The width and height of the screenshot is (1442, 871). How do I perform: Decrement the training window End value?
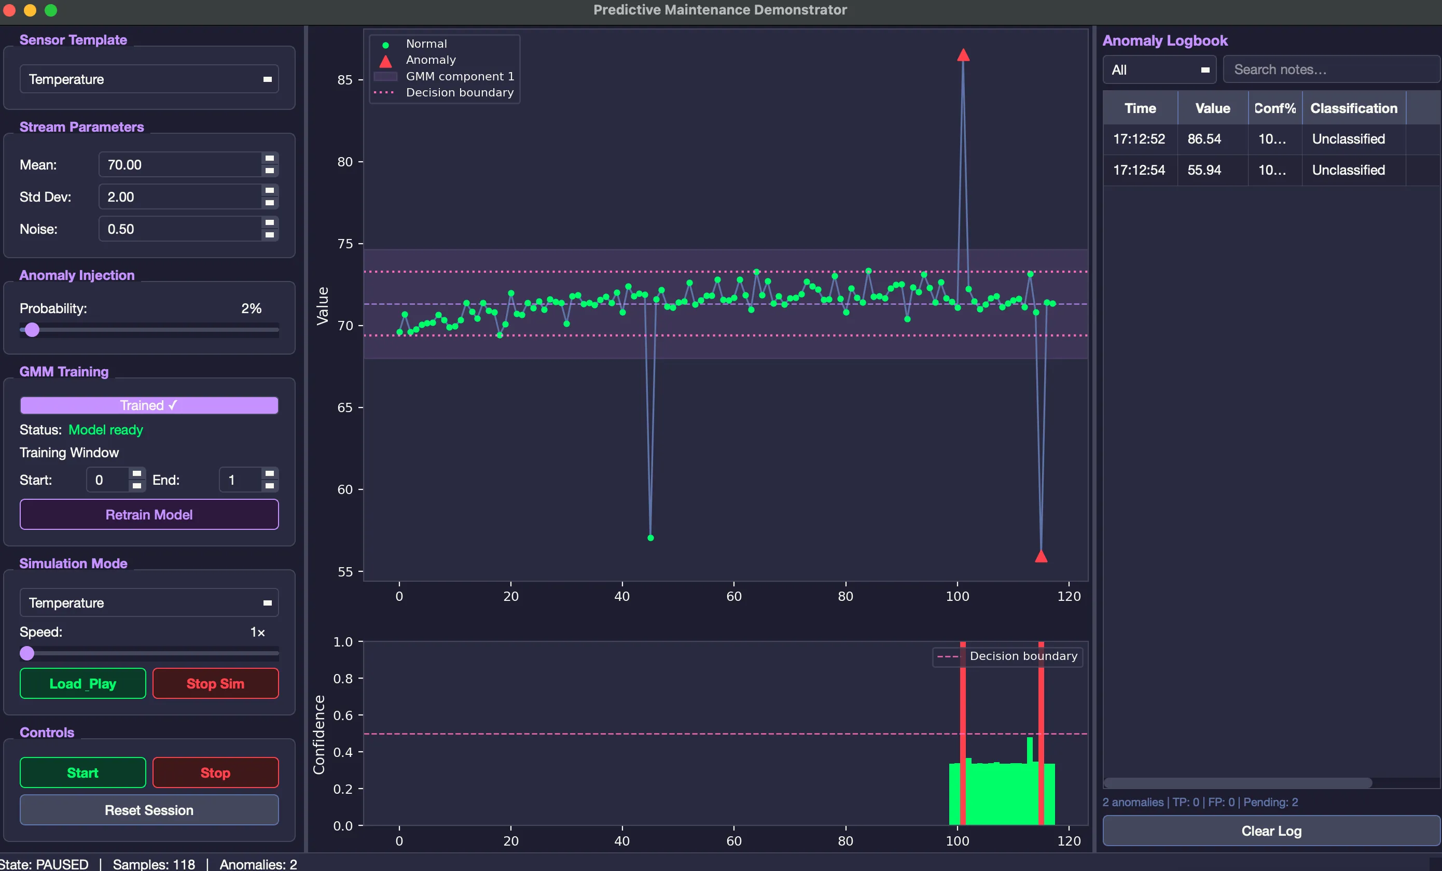[x=269, y=486]
